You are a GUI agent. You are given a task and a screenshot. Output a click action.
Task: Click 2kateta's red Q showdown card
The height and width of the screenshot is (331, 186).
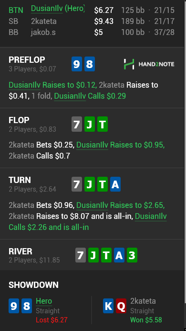pos(121,306)
